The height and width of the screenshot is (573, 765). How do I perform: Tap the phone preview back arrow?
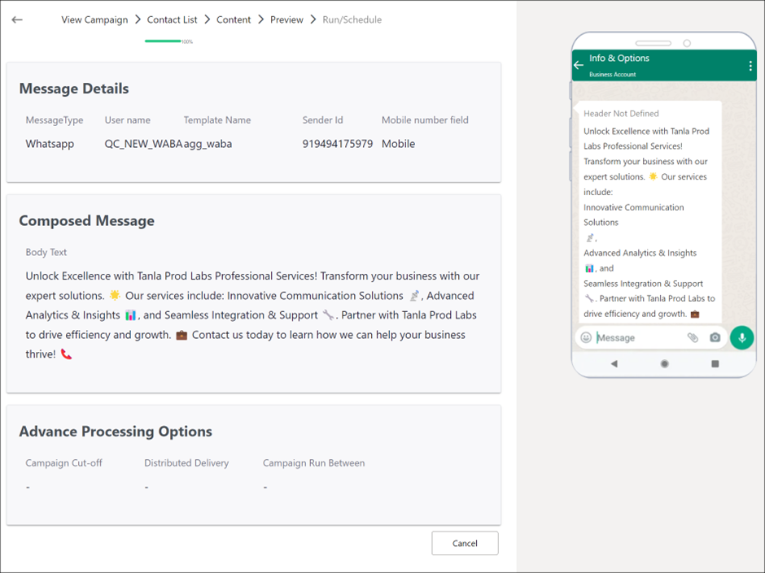[579, 65]
